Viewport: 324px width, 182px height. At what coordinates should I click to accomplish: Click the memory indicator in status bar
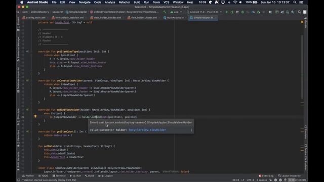coord(298,180)
